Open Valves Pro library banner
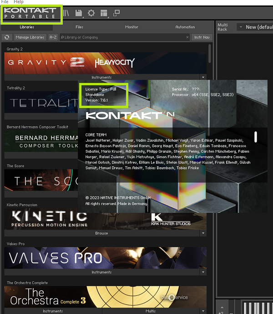This screenshot has height=314, width=273. (x=106, y=258)
